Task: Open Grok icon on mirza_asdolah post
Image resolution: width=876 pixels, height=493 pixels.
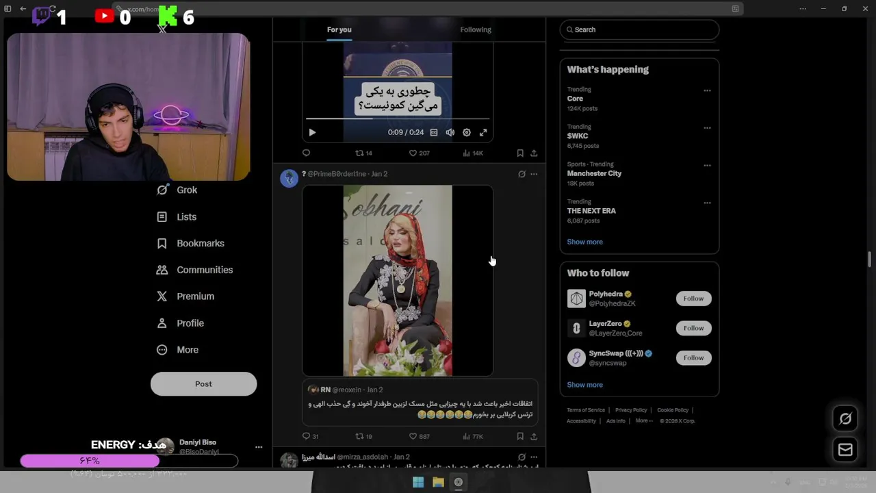Action: tap(521, 457)
